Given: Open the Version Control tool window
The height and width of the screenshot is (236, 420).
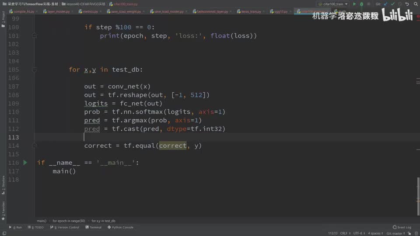Looking at the screenshot, I should click(x=65, y=227).
